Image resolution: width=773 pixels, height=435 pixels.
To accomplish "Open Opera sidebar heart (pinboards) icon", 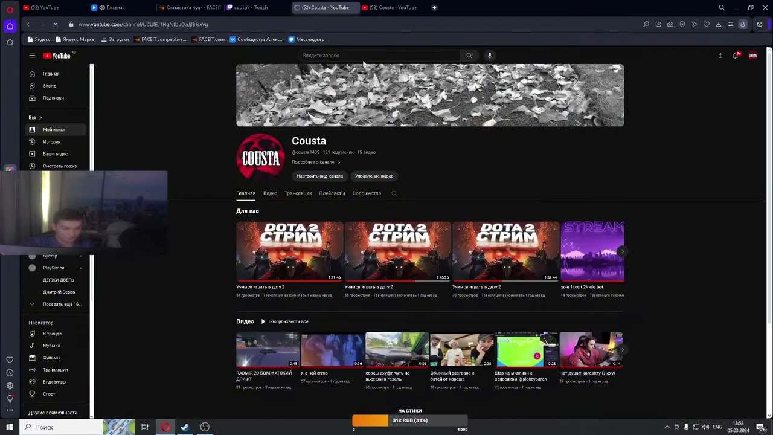I will click(10, 360).
